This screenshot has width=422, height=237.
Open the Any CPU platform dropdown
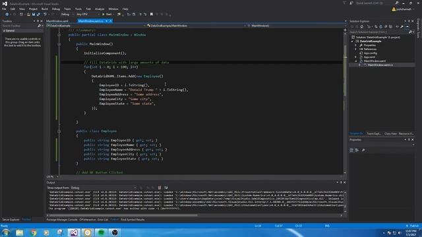pos(88,14)
